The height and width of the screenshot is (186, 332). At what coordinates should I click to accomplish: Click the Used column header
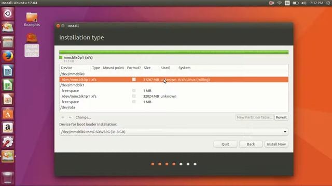(165, 68)
